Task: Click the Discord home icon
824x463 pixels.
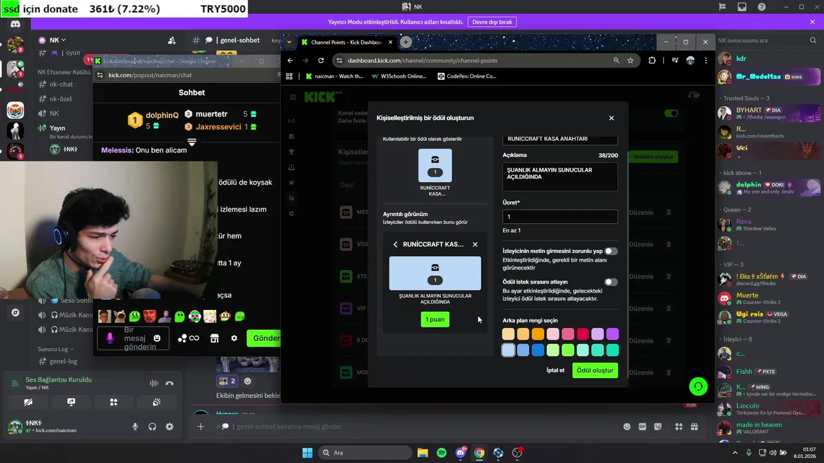Action: (x=15, y=24)
